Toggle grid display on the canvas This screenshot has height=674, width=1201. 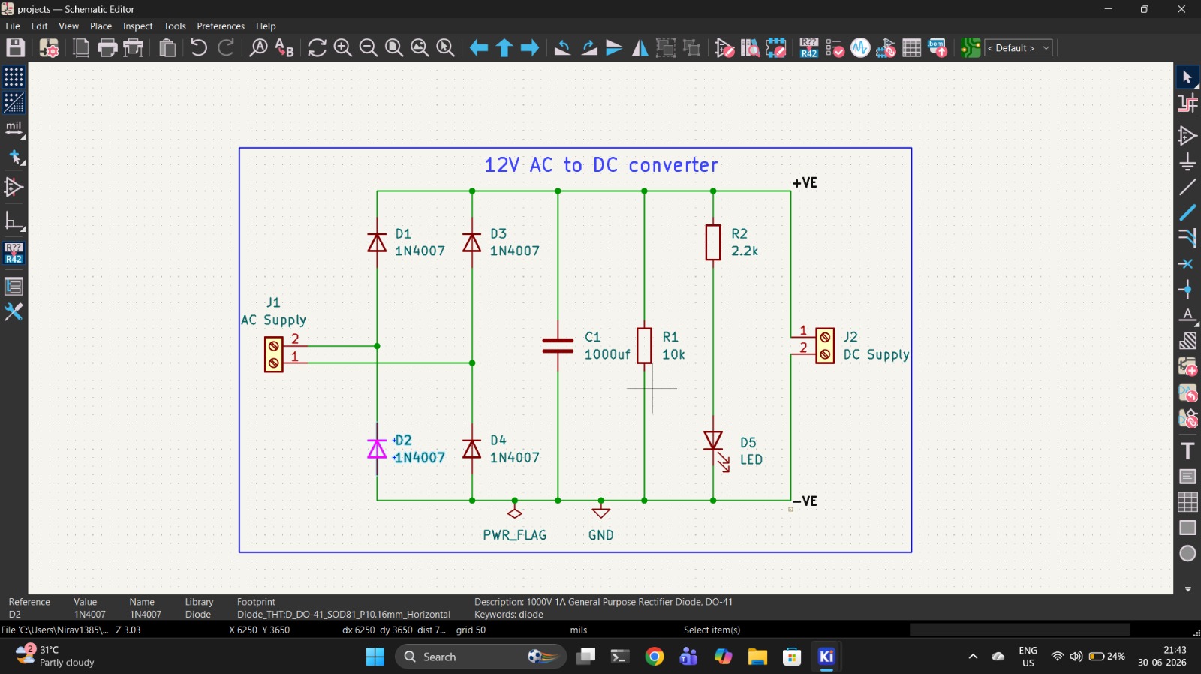click(14, 77)
